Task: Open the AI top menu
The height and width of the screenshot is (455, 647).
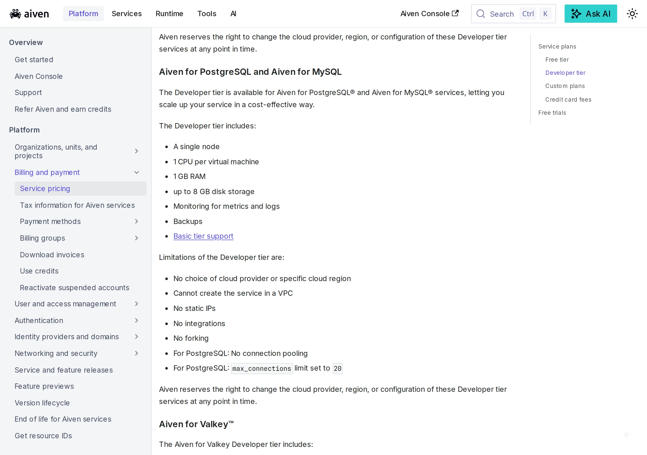Action: (233, 14)
